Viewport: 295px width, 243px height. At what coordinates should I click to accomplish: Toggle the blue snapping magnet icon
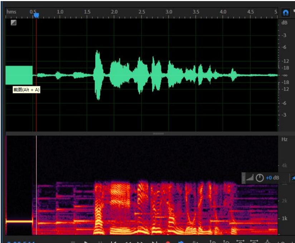(285, 13)
